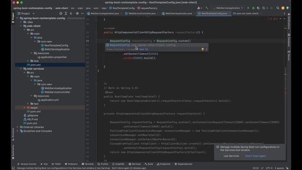Open Project panel gear options
This screenshot has height=170, width=302.
(77, 14)
